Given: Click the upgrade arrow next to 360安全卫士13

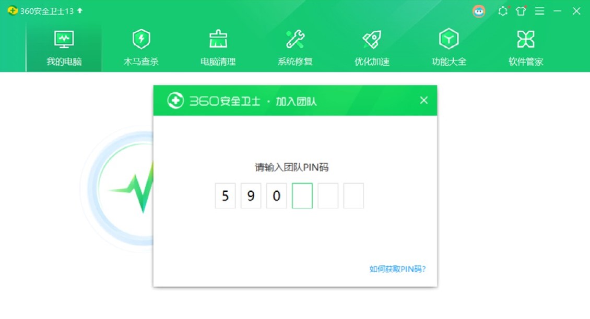Looking at the screenshot, I should (80, 10).
